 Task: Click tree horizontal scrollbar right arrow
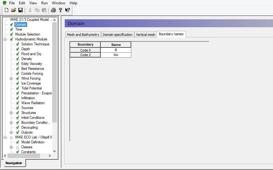(x=49, y=156)
